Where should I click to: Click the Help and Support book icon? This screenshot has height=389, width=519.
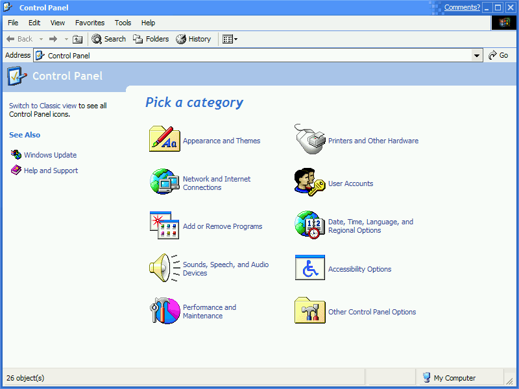tap(16, 170)
